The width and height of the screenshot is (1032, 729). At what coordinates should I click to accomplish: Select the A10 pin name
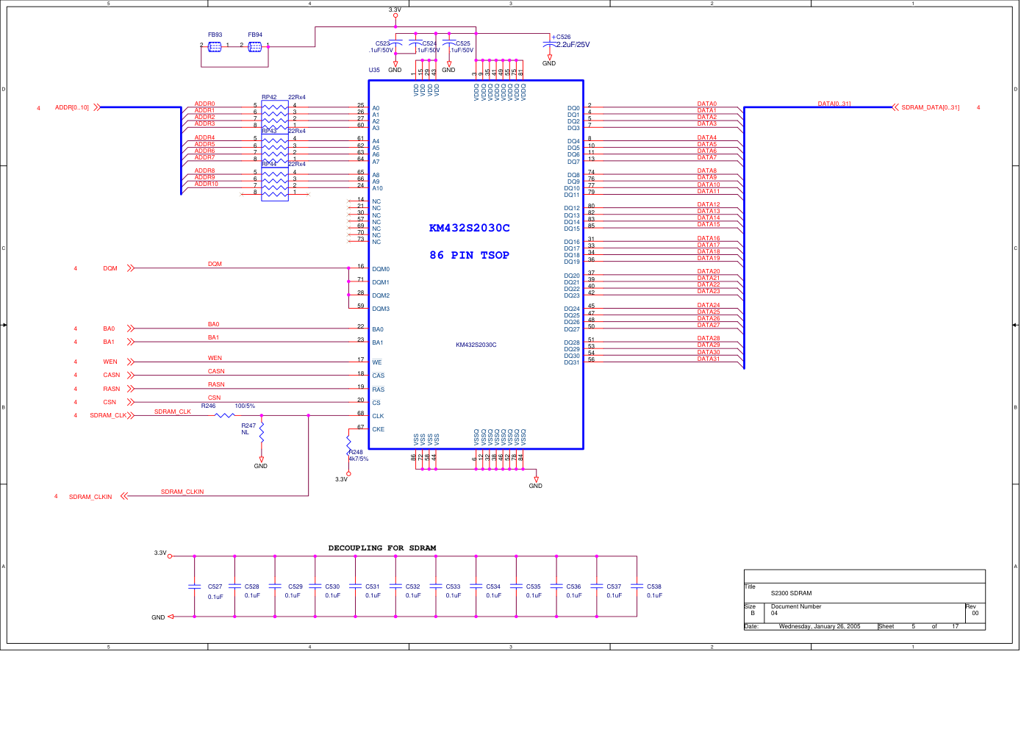377,188
